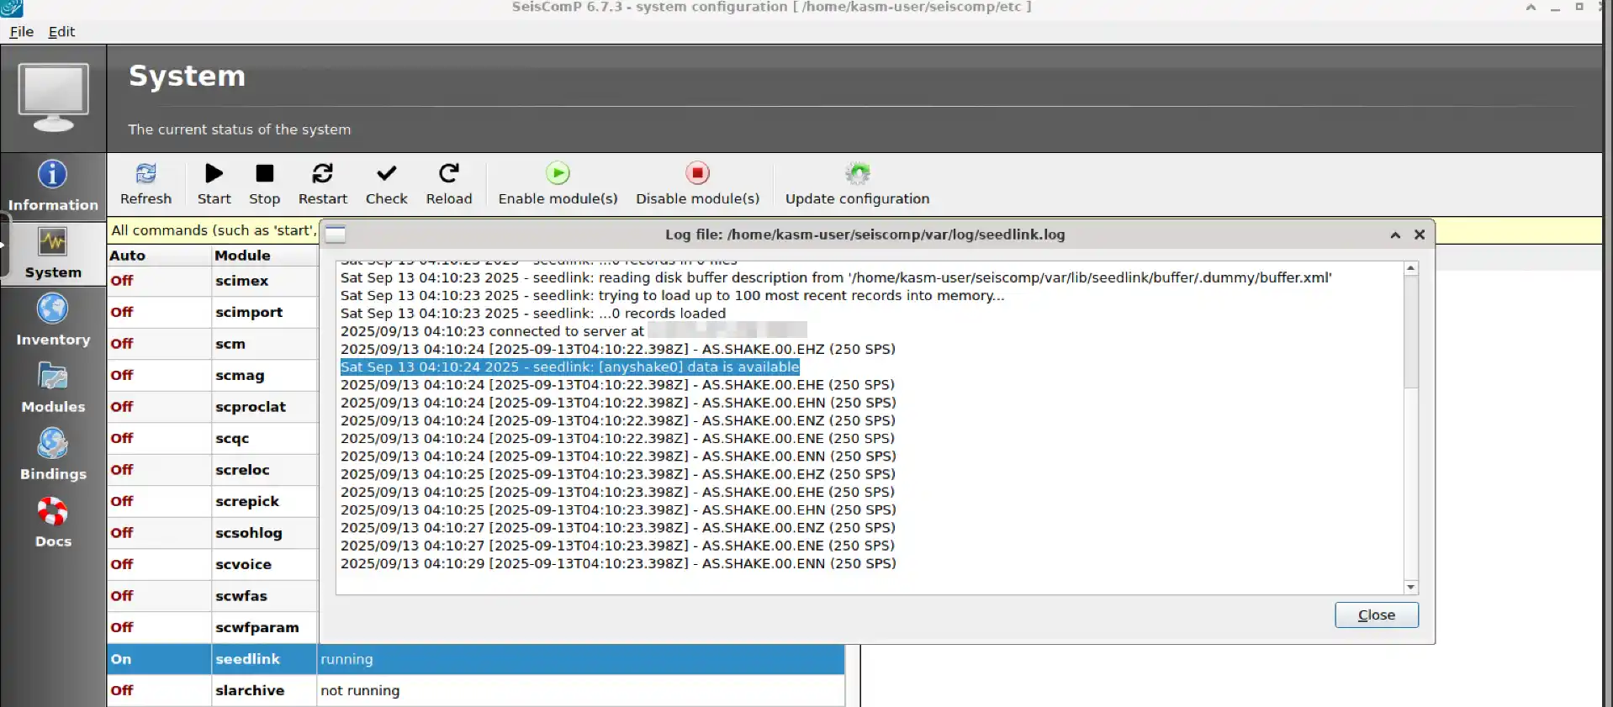Sort by the Module column header
This screenshot has width=1613, height=707.
pos(264,256)
